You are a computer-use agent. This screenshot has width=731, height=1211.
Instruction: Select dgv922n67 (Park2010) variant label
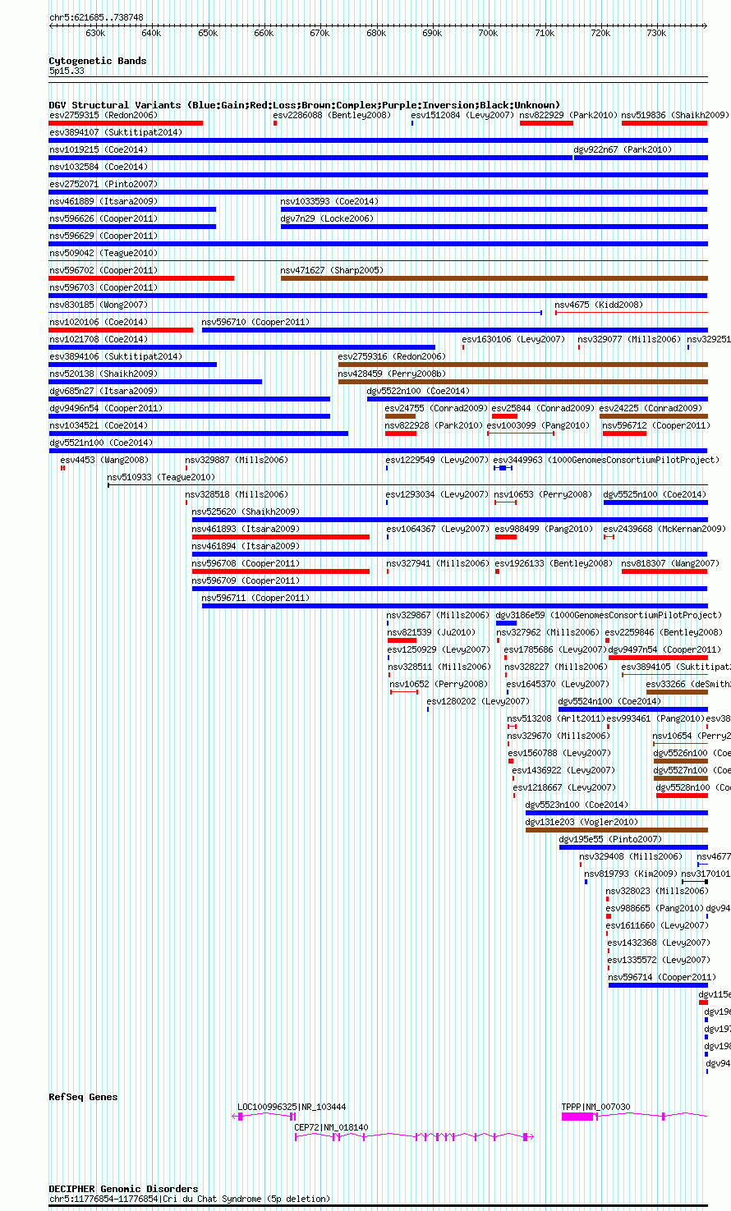(622, 150)
